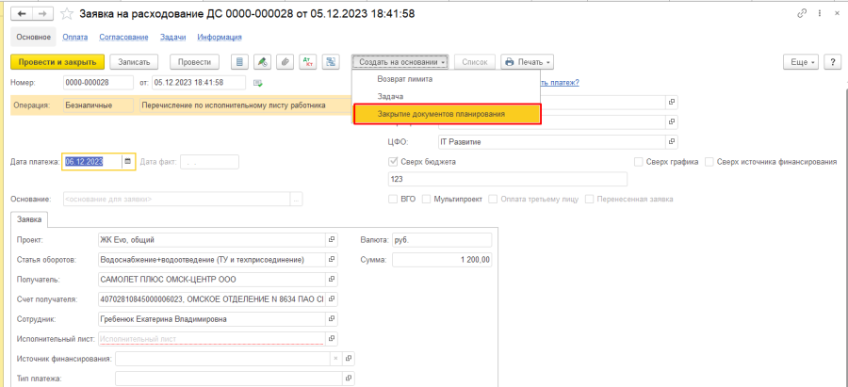Viewport: 848px width, 387px height.
Task: Toggle the Сверх бюджета checkbox
Action: point(394,162)
